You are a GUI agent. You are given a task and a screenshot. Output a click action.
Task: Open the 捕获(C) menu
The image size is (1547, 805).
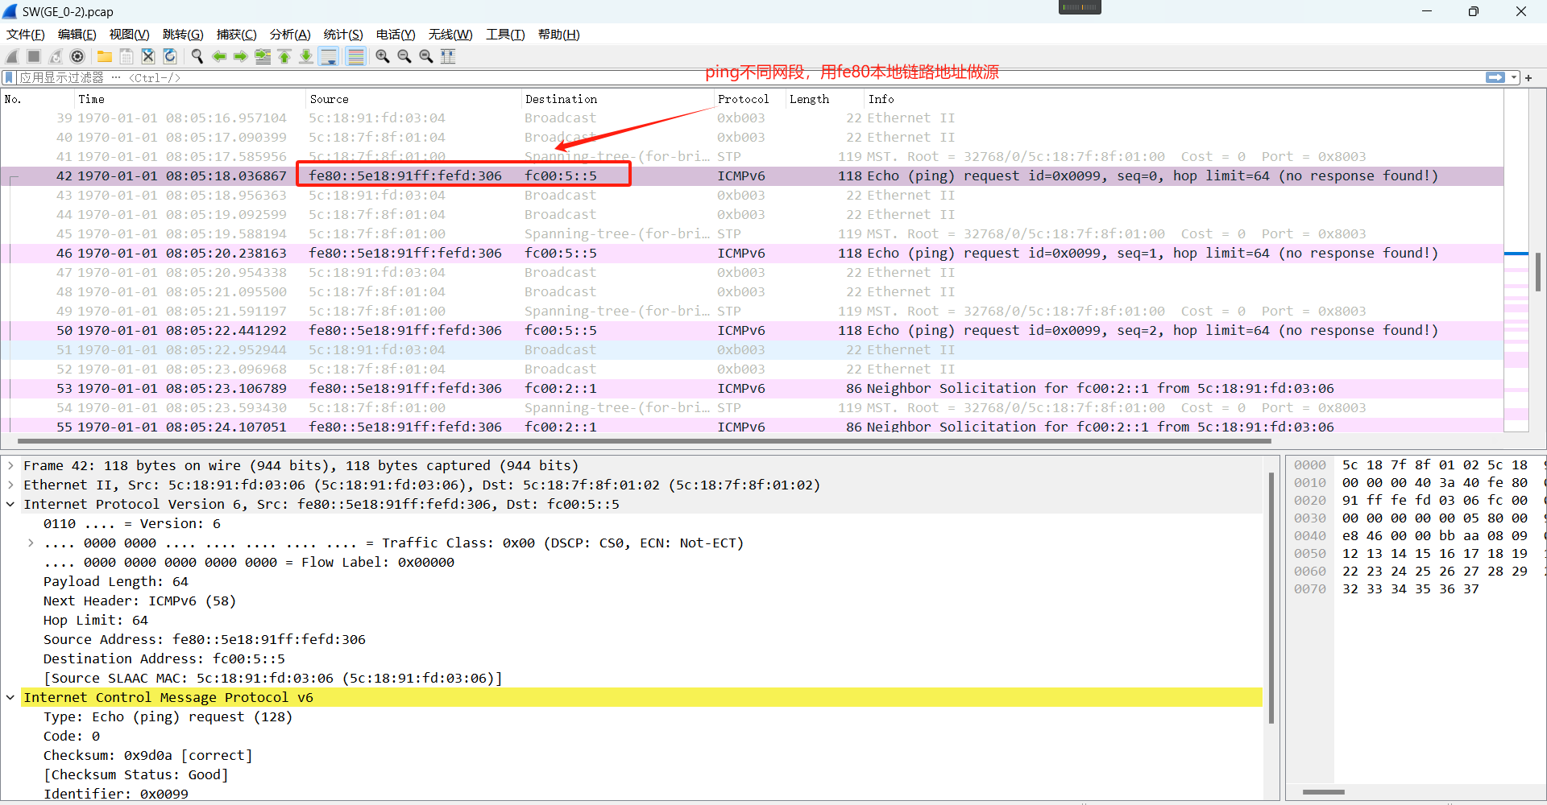click(x=237, y=34)
